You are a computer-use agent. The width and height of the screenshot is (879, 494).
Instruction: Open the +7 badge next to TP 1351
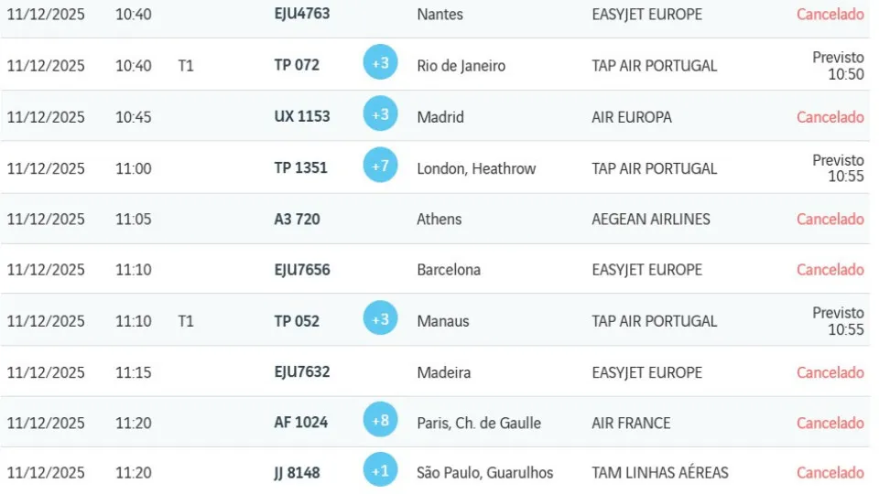tap(380, 166)
